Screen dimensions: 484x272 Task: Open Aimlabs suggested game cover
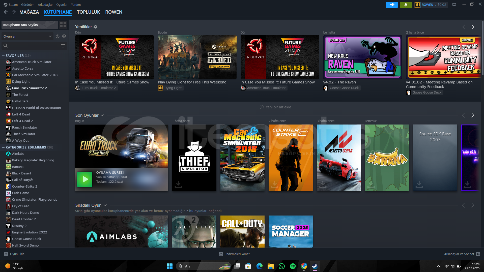[122, 231]
